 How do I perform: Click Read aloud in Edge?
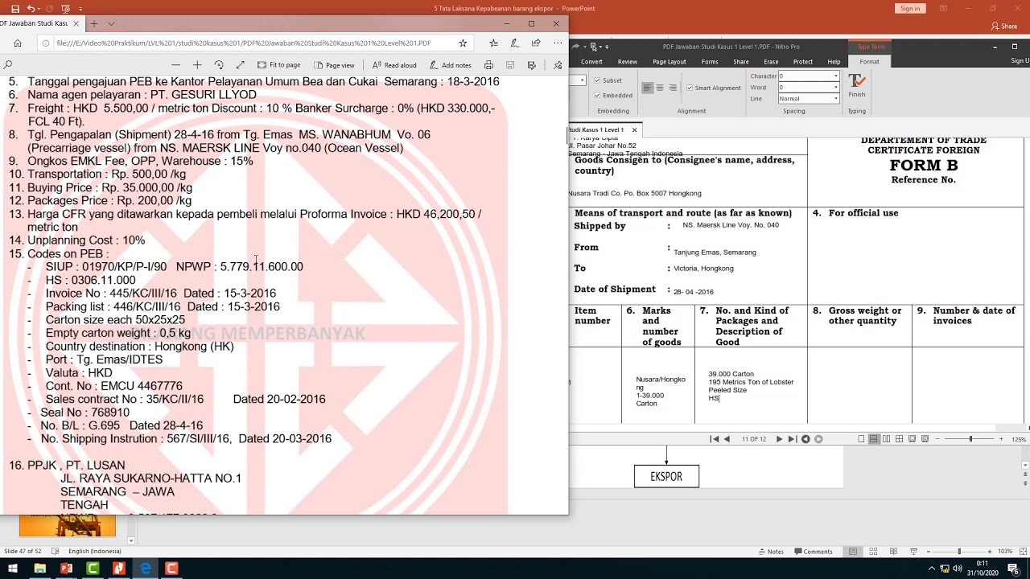[x=394, y=65]
